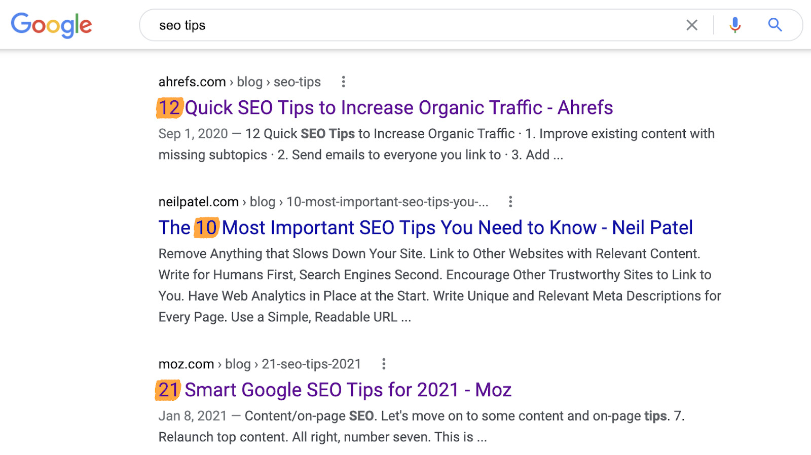This screenshot has width=811, height=455.
Task: Click the Google logo
Action: tap(51, 25)
